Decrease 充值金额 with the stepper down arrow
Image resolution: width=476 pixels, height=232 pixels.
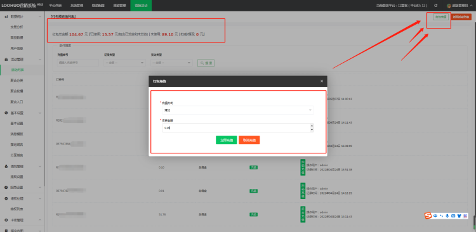(x=312, y=130)
